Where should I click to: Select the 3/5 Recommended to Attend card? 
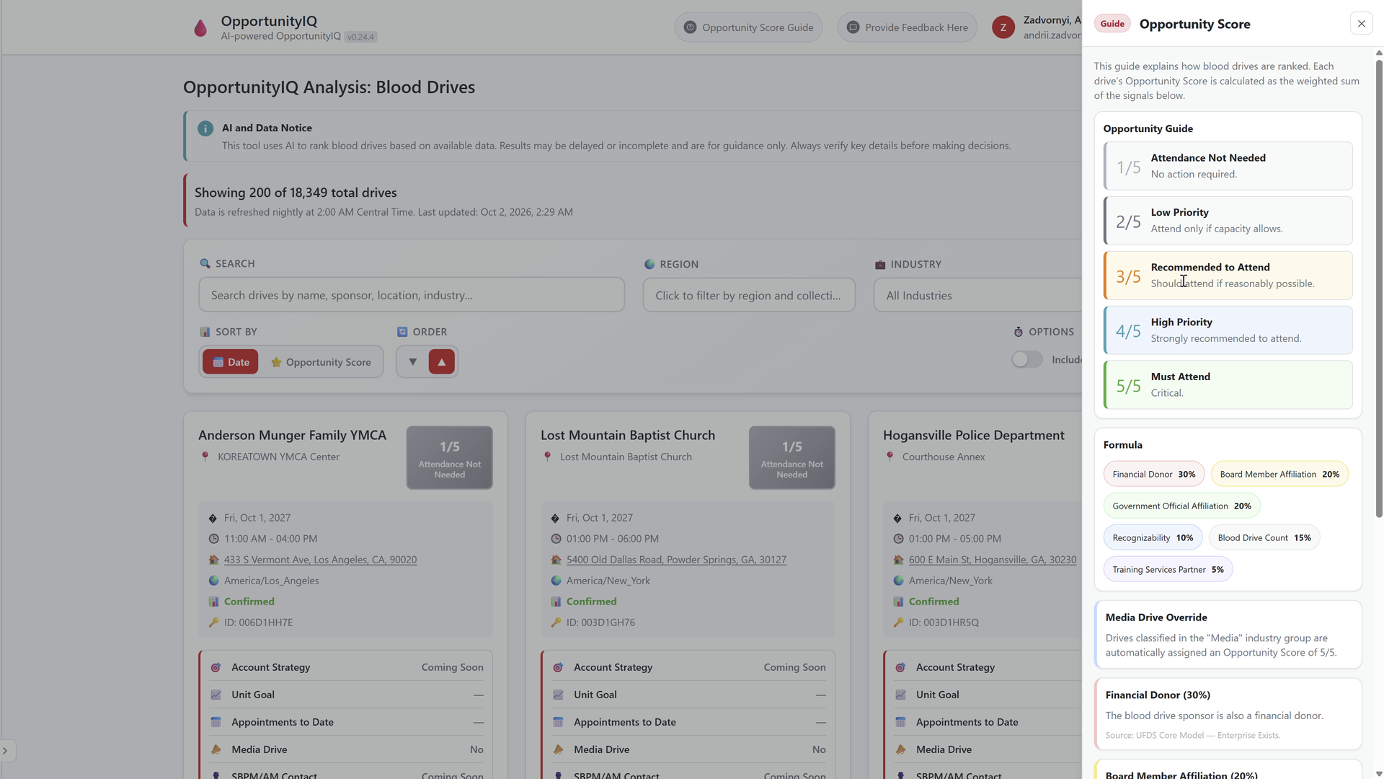pyautogui.click(x=1228, y=276)
